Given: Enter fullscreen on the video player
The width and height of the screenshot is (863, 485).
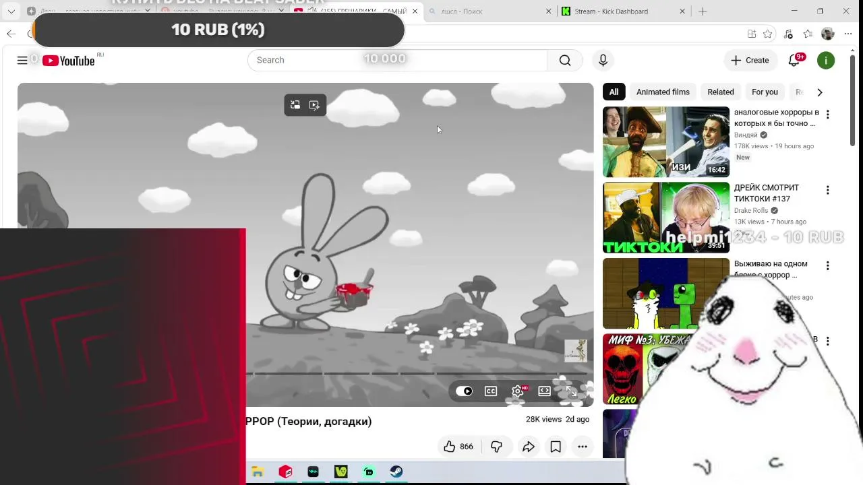Looking at the screenshot, I should tap(571, 391).
